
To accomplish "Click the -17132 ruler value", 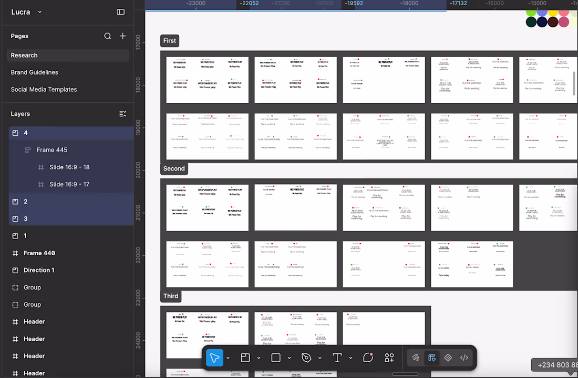I will point(458,3).
